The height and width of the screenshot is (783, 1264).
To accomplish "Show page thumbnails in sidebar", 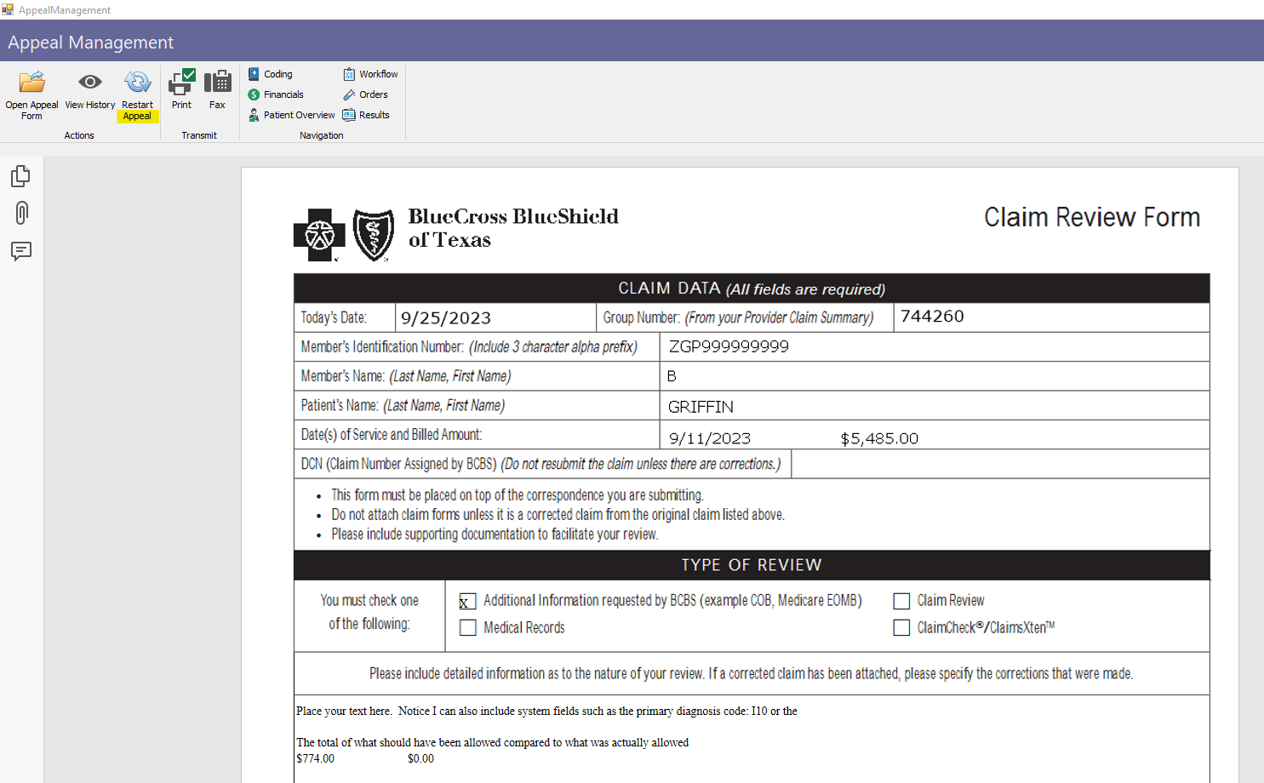I will (21, 176).
